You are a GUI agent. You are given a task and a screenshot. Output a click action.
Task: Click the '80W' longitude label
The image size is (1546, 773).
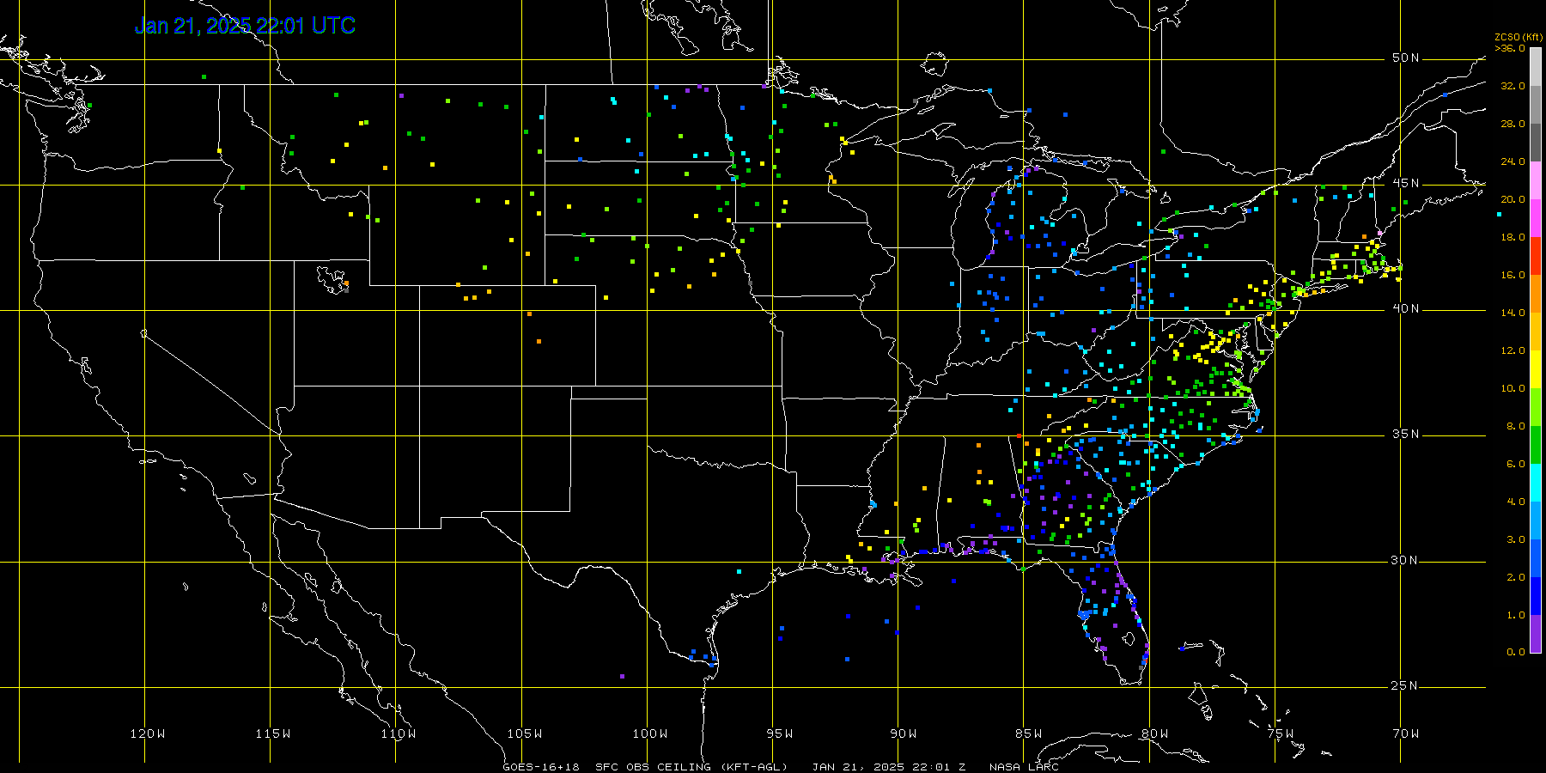pos(1155,733)
